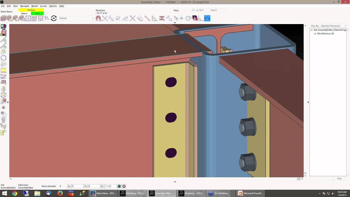Click the horizontal scrollbar thumb below viewport
This screenshot has width=350, height=197.
[x=299, y=179]
